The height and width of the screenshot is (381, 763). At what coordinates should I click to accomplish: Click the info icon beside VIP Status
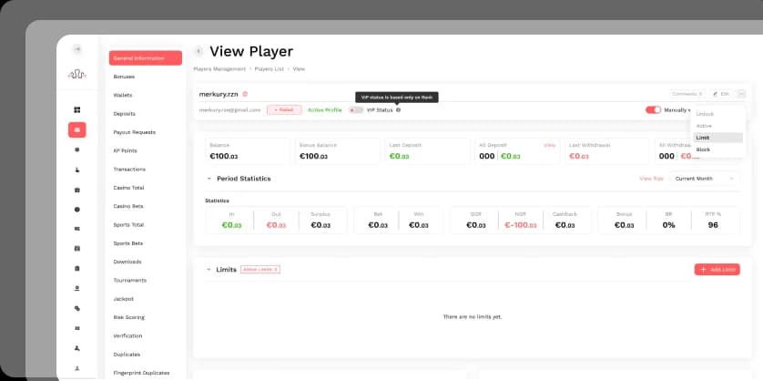click(x=398, y=109)
